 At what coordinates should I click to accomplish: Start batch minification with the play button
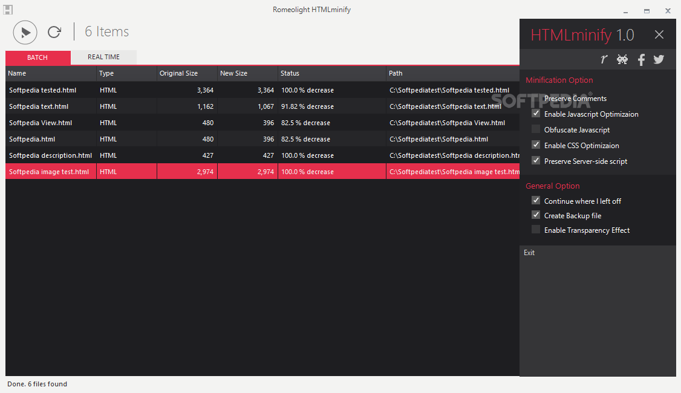pos(25,32)
